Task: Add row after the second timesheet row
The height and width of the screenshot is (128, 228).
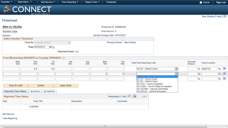Action: point(224,74)
